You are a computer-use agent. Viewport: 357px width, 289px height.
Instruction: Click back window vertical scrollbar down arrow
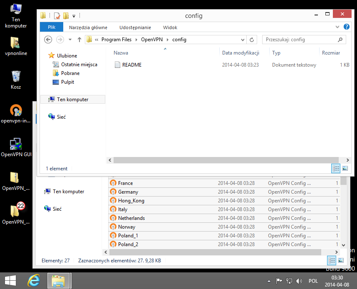pos(343,245)
